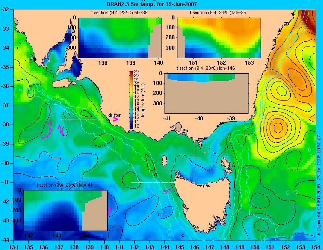Click the '154' longitude label on the bottom axis
The height and width of the screenshot is (250, 323).
coord(316,247)
